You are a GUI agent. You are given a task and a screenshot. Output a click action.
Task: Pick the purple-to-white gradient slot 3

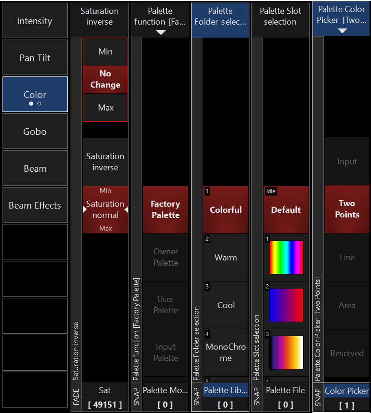(286, 353)
